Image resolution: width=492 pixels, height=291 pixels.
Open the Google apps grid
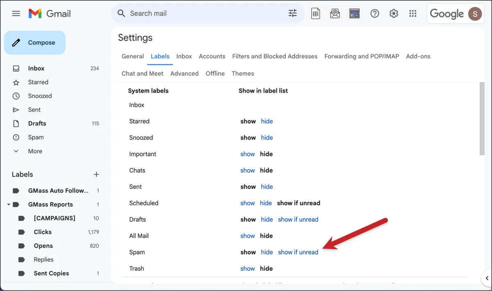[x=413, y=13]
